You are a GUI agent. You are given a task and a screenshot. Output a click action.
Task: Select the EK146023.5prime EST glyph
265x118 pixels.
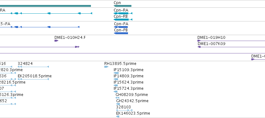tap(118, 116)
